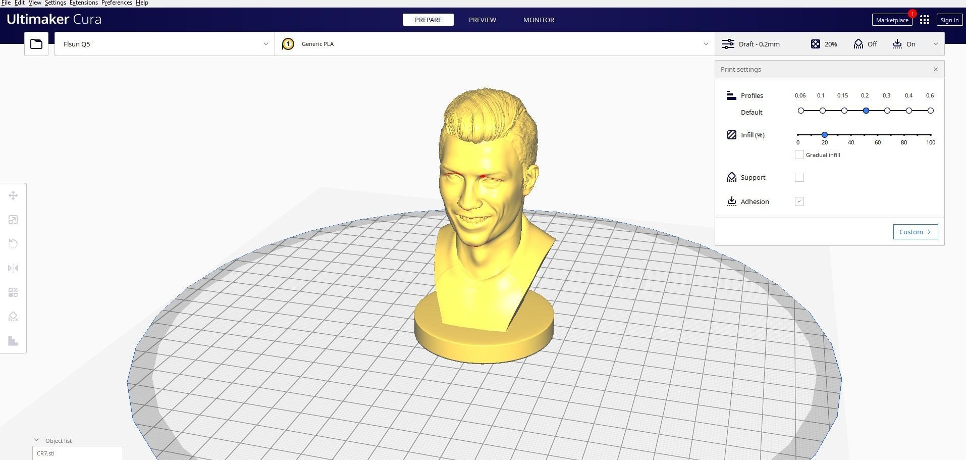Image resolution: width=966 pixels, height=460 pixels.
Task: Open the File menu
Action: [x=6, y=3]
